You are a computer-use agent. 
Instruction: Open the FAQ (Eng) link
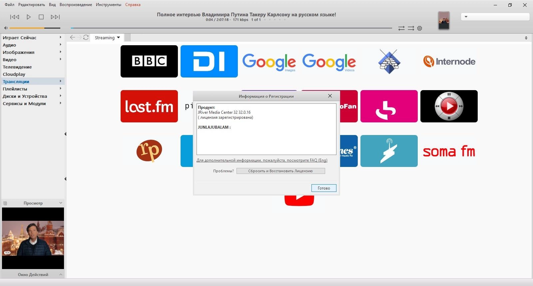coord(262,160)
